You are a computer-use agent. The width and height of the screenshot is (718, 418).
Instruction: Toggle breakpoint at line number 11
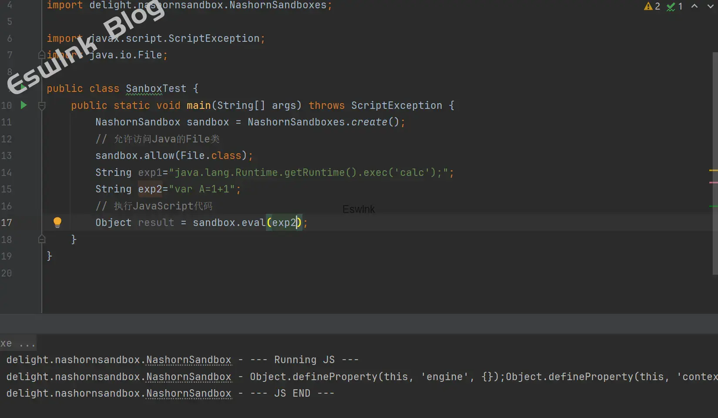pyautogui.click(x=7, y=122)
